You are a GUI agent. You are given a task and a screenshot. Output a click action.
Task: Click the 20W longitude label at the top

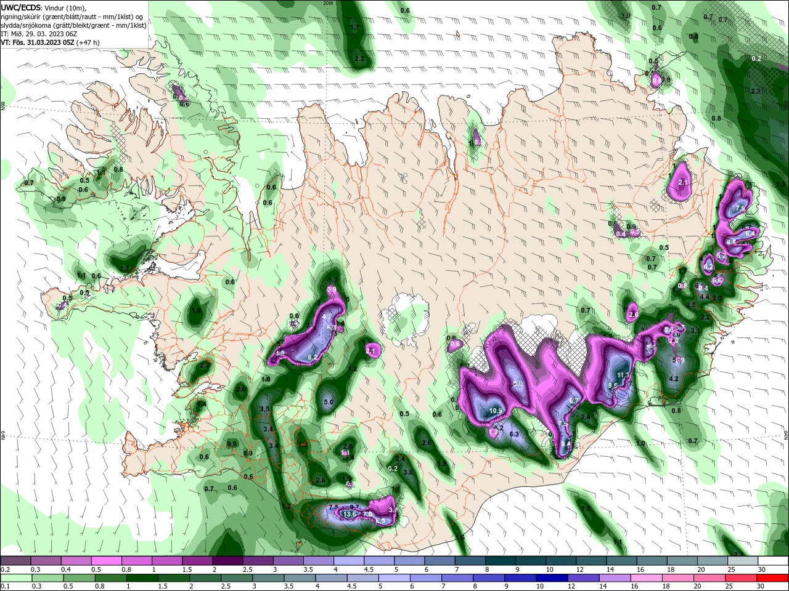[328, 3]
